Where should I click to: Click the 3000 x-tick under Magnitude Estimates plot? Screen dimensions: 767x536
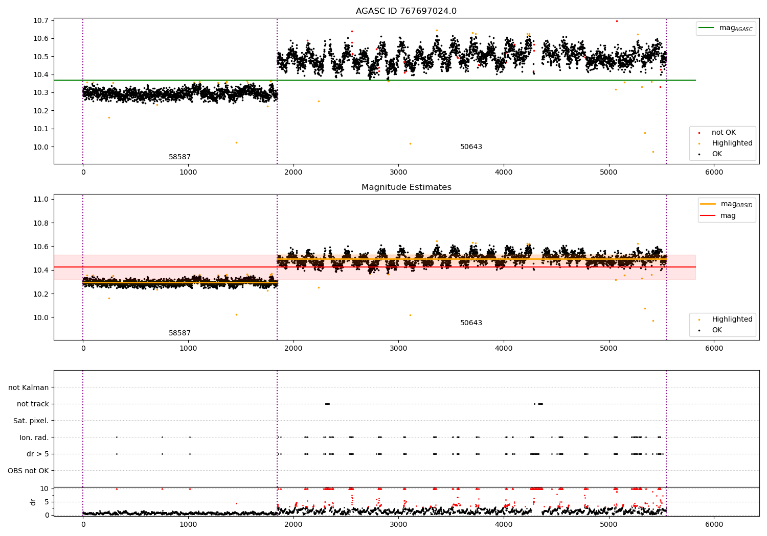pyautogui.click(x=398, y=348)
